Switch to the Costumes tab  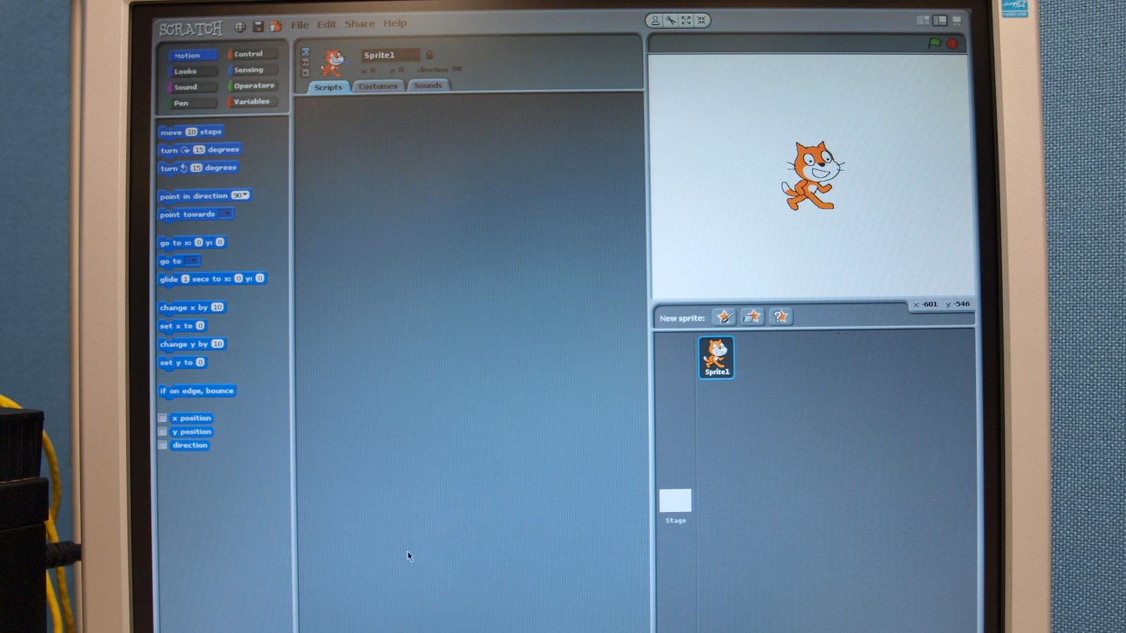click(378, 87)
